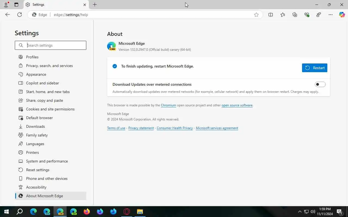
Task: Select Accessibility settings
Action: coord(51,187)
